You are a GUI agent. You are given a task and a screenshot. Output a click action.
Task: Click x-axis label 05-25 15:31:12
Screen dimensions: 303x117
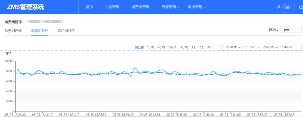[42, 114]
